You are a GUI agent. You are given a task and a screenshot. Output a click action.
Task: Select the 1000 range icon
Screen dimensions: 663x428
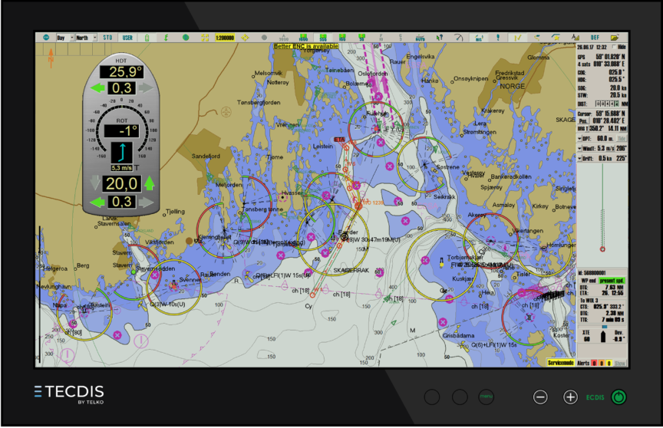tap(303, 38)
